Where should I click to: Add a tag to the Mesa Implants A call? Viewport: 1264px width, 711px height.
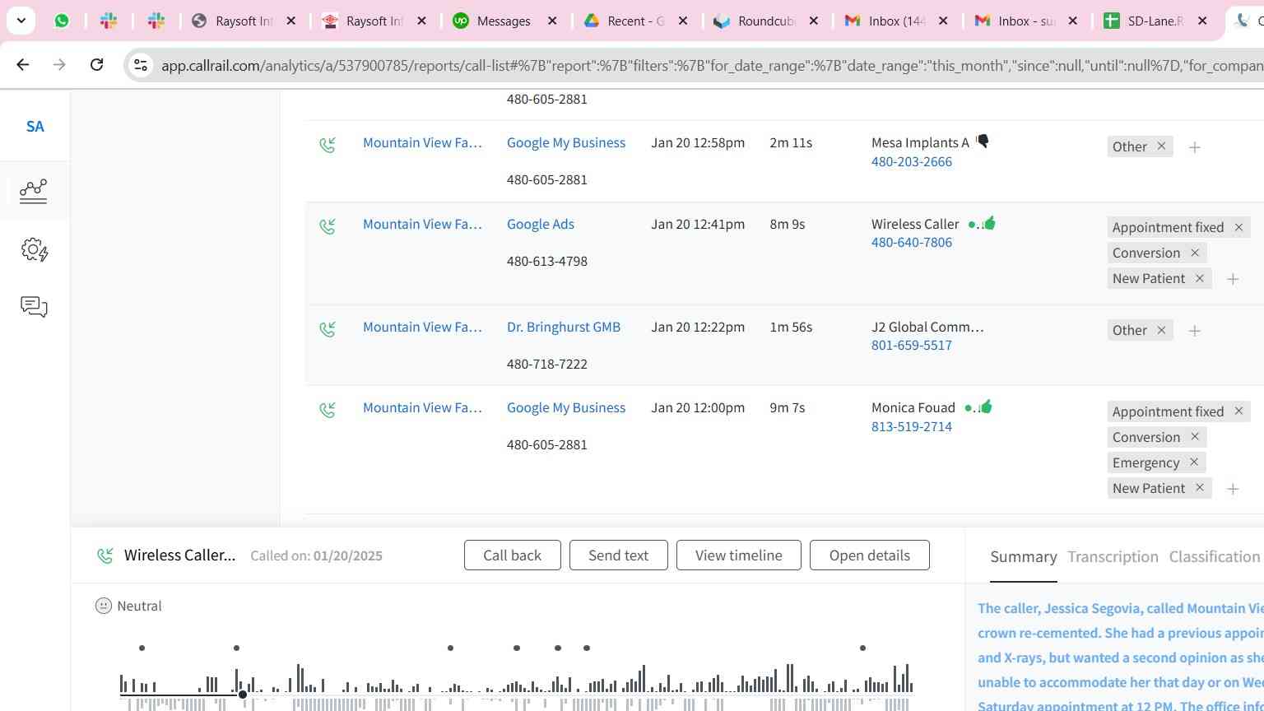pyautogui.click(x=1195, y=147)
